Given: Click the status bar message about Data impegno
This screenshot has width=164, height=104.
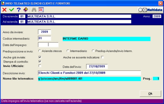Looking at the screenshot, I should pyautogui.click(x=41, y=101).
